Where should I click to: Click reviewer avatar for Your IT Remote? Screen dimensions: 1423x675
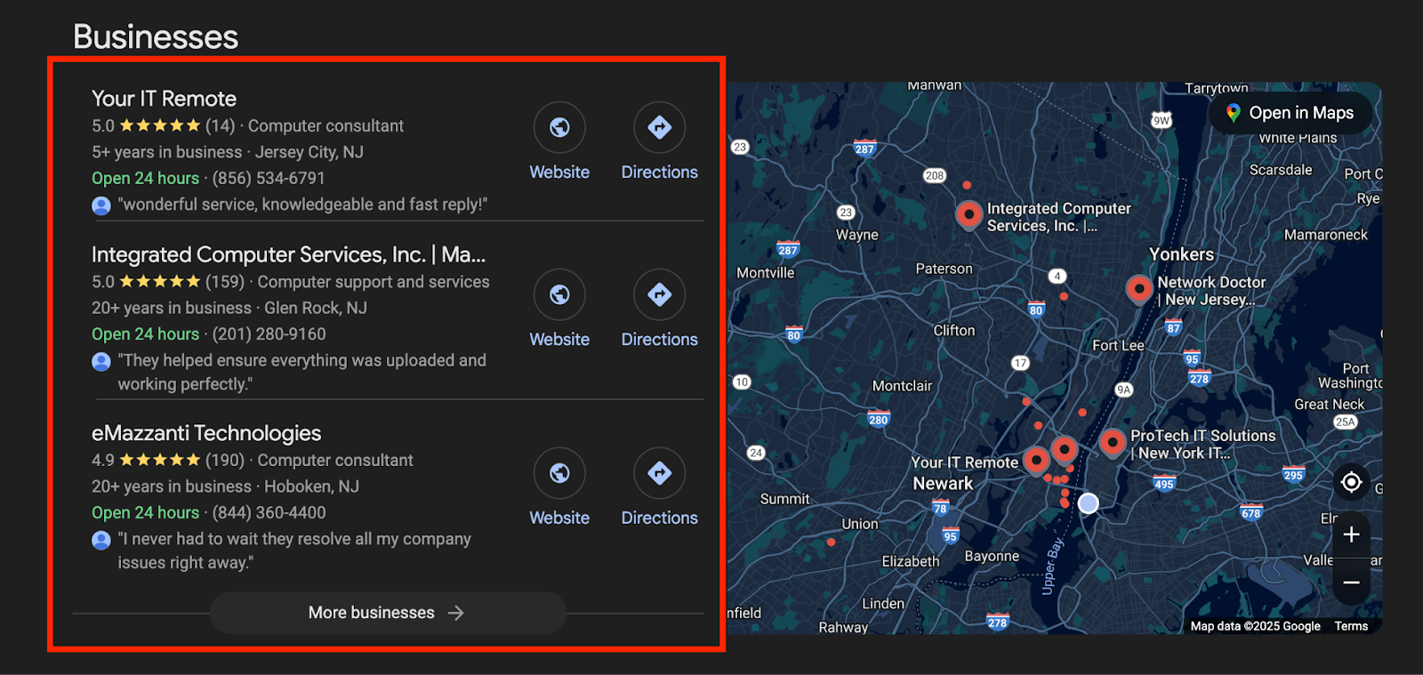pos(101,206)
